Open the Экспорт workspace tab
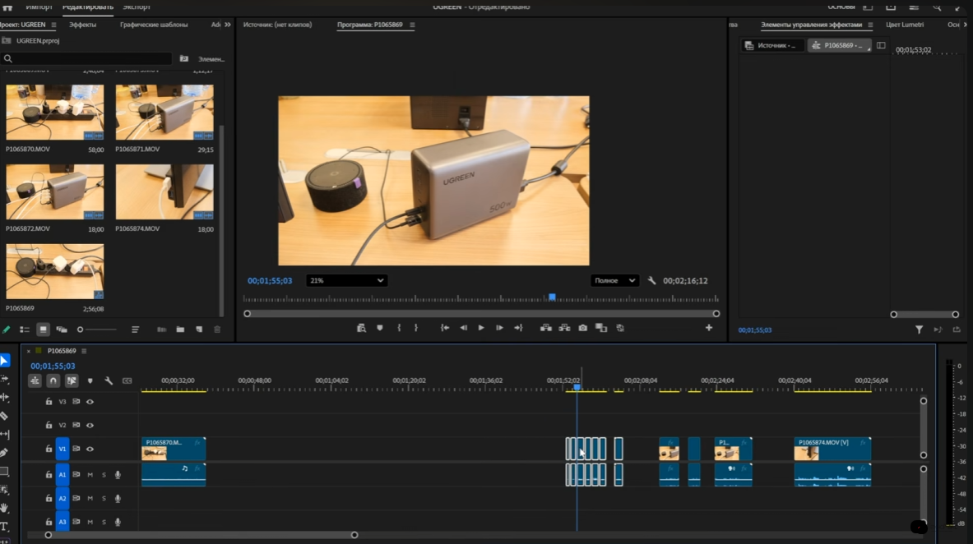Screen dimensions: 973x544 click(136, 7)
